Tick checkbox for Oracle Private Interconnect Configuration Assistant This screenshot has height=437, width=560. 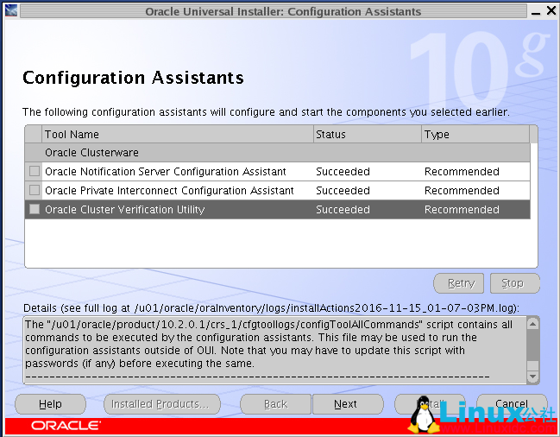click(x=35, y=190)
